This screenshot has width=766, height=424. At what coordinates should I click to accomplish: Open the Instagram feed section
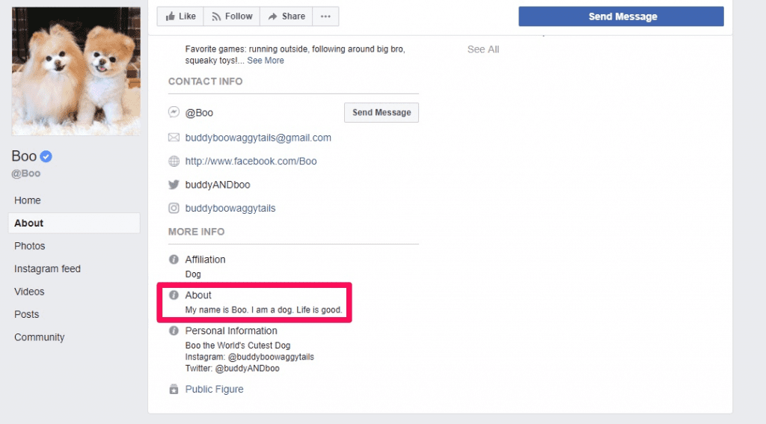coord(47,268)
